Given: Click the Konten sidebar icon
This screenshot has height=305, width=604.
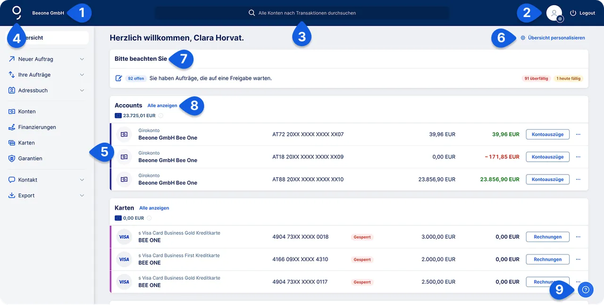Looking at the screenshot, I should point(12,112).
